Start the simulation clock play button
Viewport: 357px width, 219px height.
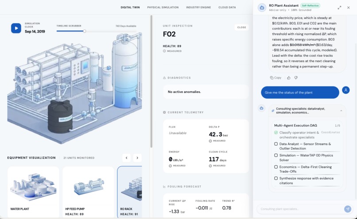(16, 28)
